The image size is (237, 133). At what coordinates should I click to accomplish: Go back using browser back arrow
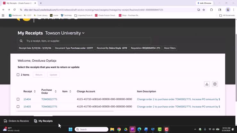(4, 10)
